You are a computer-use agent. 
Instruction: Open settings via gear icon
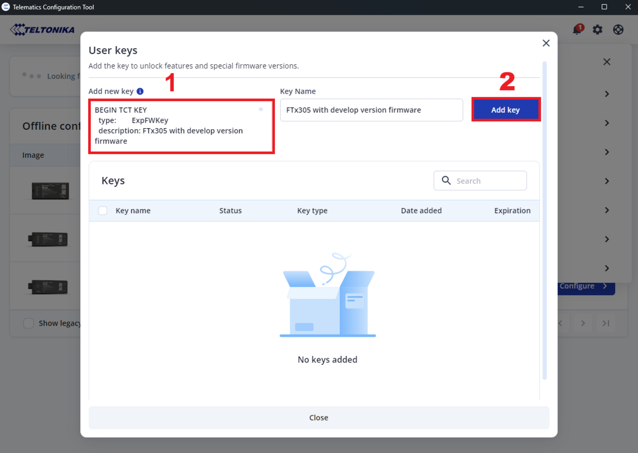(x=598, y=30)
